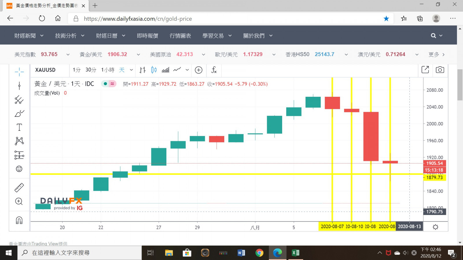Switch the chart to line style
The height and width of the screenshot is (260, 463).
[177, 70]
